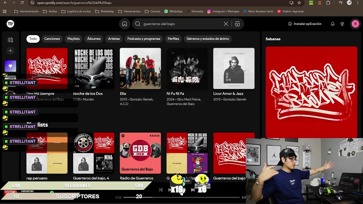
Task: Click 'Ella' album title
Action: coord(123,93)
